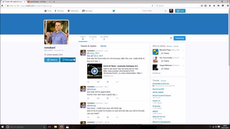Open the 'World Of Tanks - Awesome Gameplay' title
The image size is (230, 129).
(120, 66)
